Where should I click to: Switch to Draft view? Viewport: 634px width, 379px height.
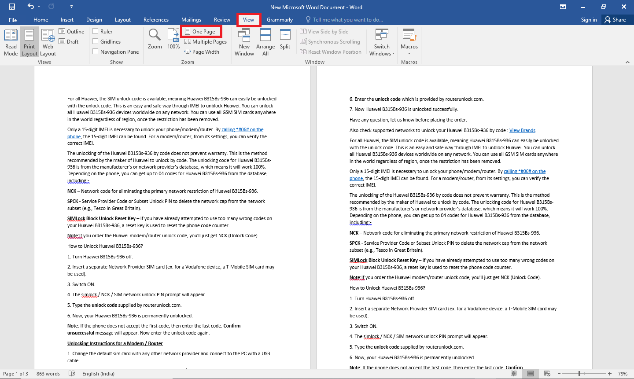tap(69, 42)
